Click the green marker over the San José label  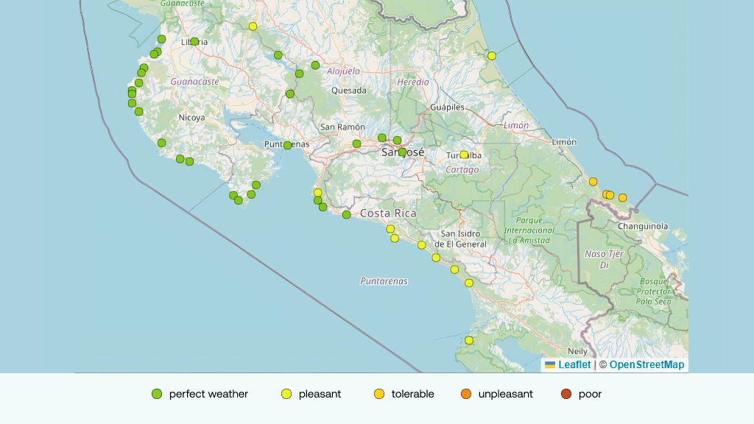point(402,152)
